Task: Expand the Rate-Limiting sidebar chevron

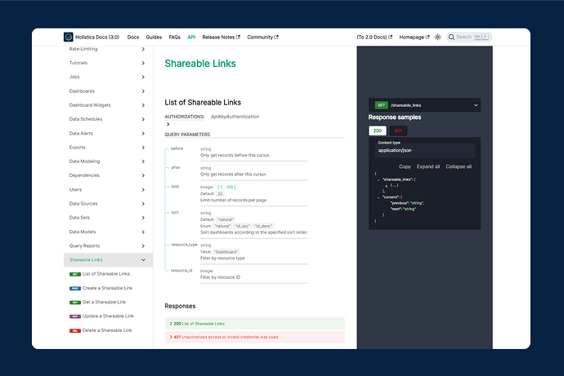Action: 143,49
